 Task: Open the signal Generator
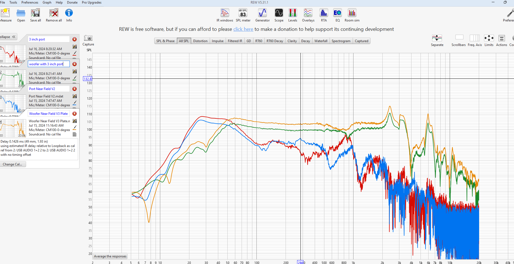262,13
